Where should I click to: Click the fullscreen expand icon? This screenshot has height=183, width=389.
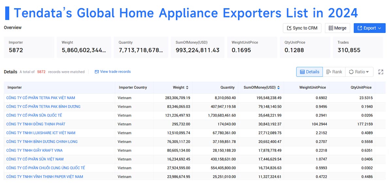381,72
